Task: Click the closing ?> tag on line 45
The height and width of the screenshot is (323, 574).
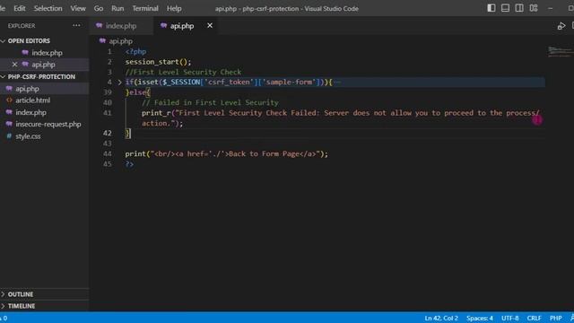Action: (x=129, y=164)
